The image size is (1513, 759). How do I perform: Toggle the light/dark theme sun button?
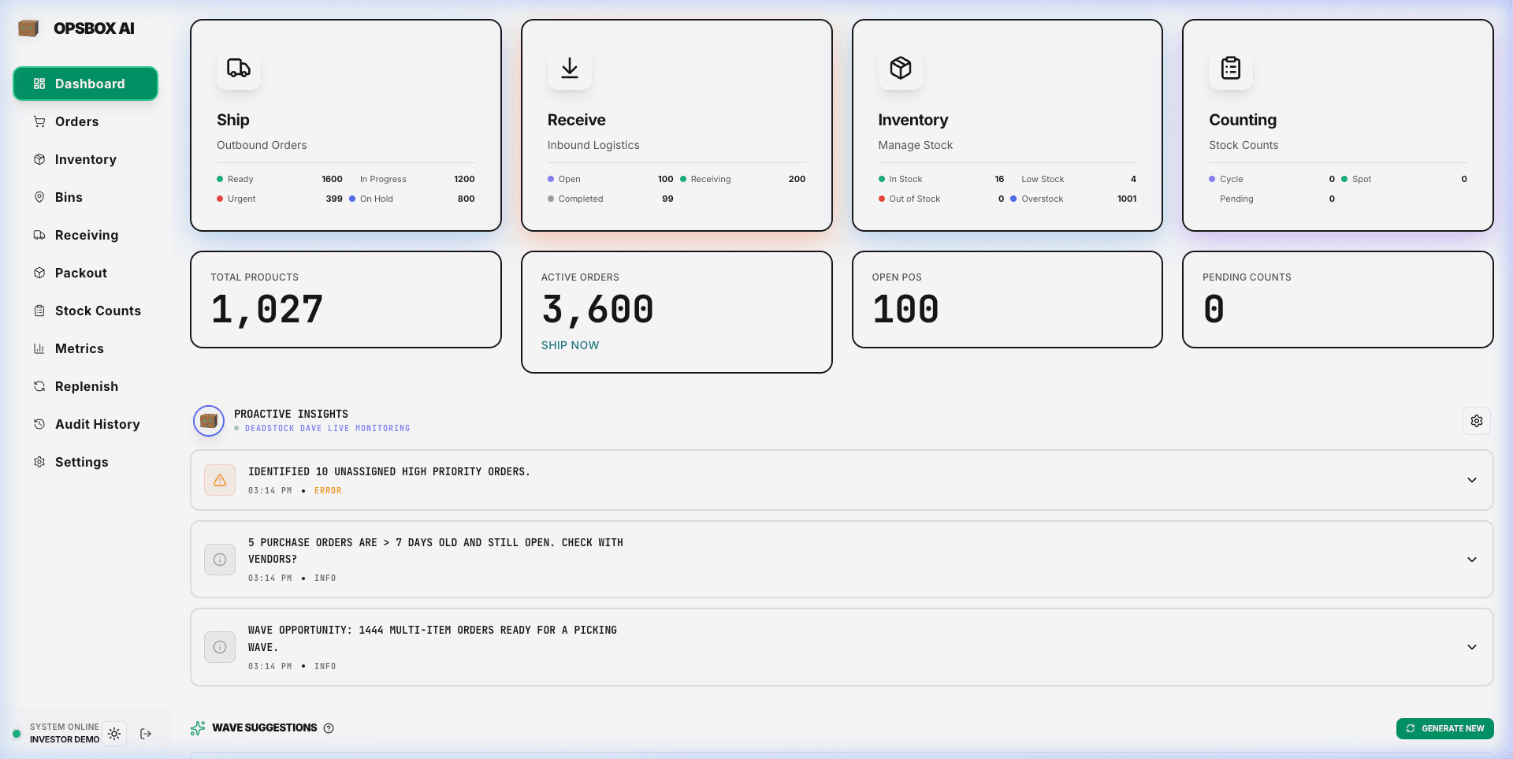point(114,734)
